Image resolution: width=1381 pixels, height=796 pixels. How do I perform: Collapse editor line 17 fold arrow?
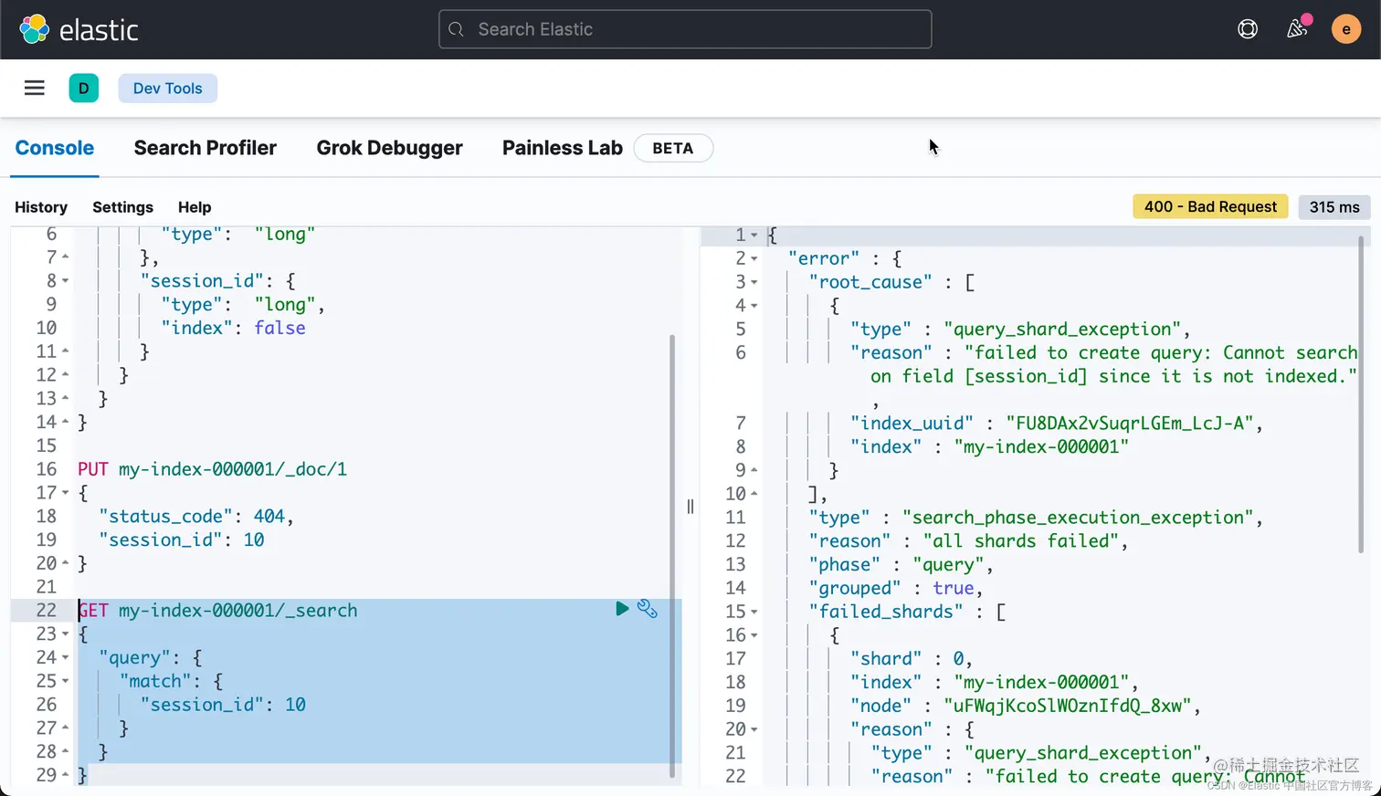pos(66,493)
